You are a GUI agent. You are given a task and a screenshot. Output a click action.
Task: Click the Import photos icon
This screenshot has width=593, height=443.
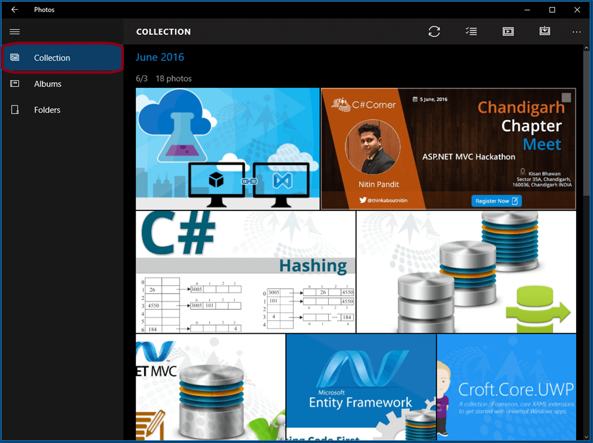[x=544, y=31]
